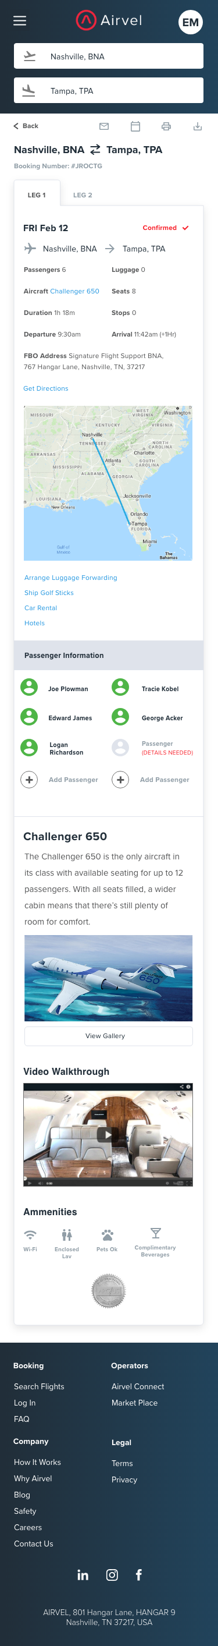
Task: Click the departure field Nashville, BNA
Action: click(x=108, y=56)
